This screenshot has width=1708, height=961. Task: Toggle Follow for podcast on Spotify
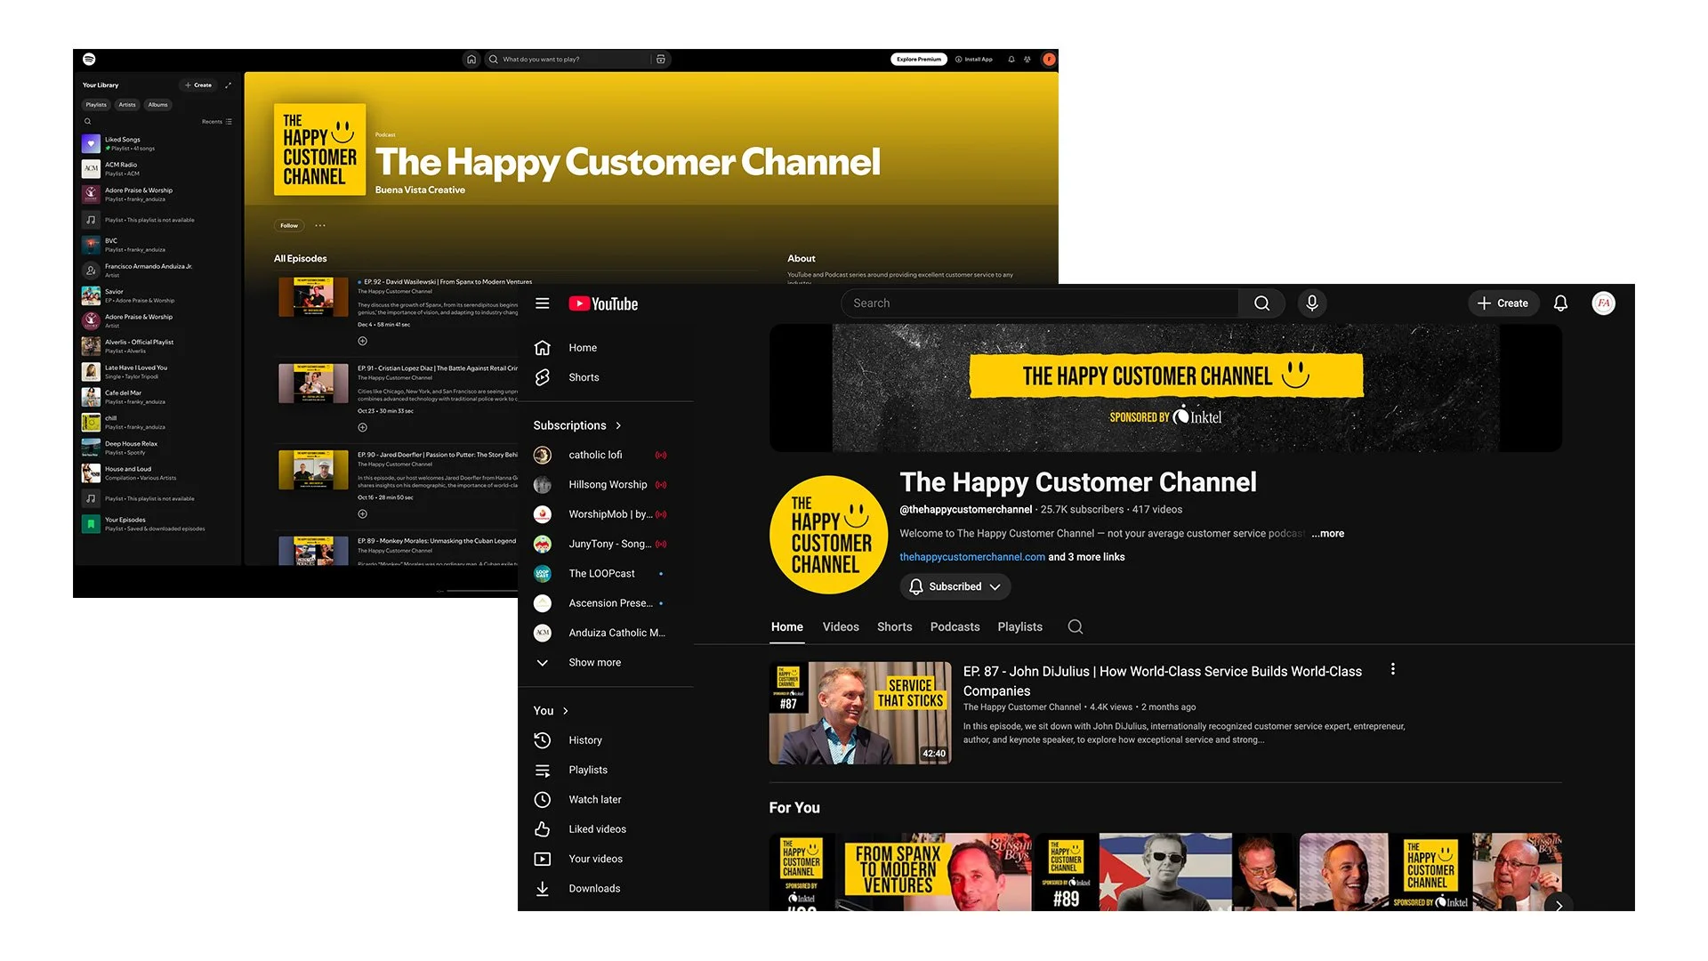tap(289, 226)
